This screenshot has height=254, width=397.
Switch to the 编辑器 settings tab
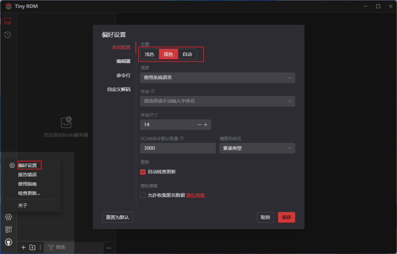point(124,61)
